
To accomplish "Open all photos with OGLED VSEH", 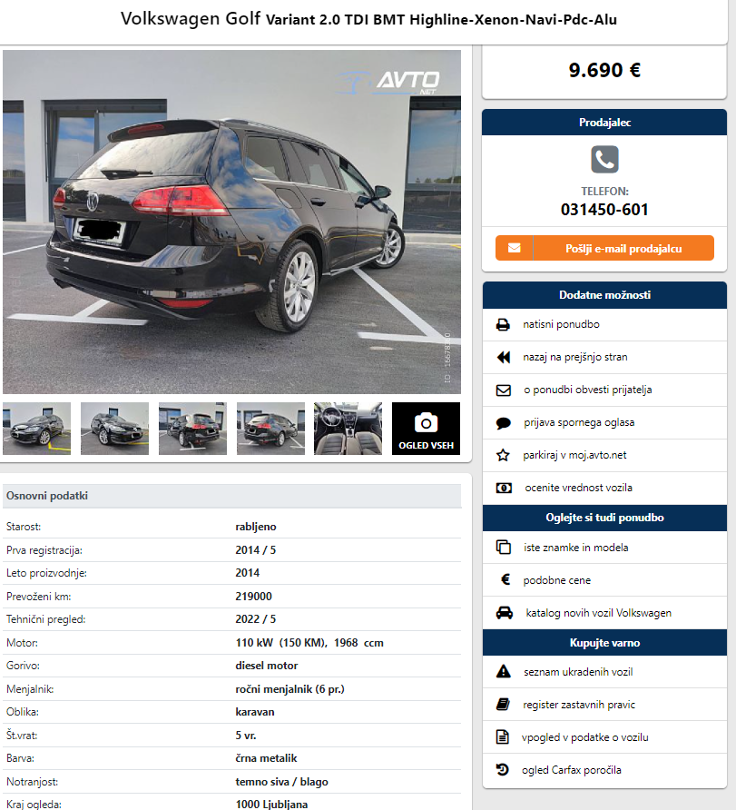I will (x=426, y=429).
